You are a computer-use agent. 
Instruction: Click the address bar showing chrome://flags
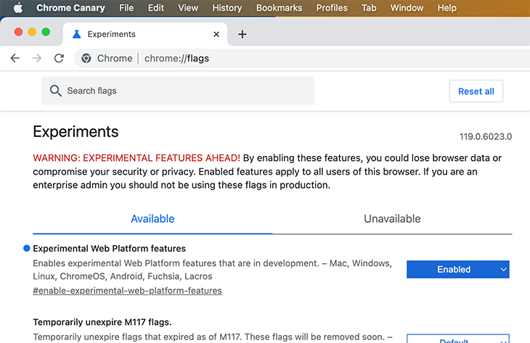[290, 58]
